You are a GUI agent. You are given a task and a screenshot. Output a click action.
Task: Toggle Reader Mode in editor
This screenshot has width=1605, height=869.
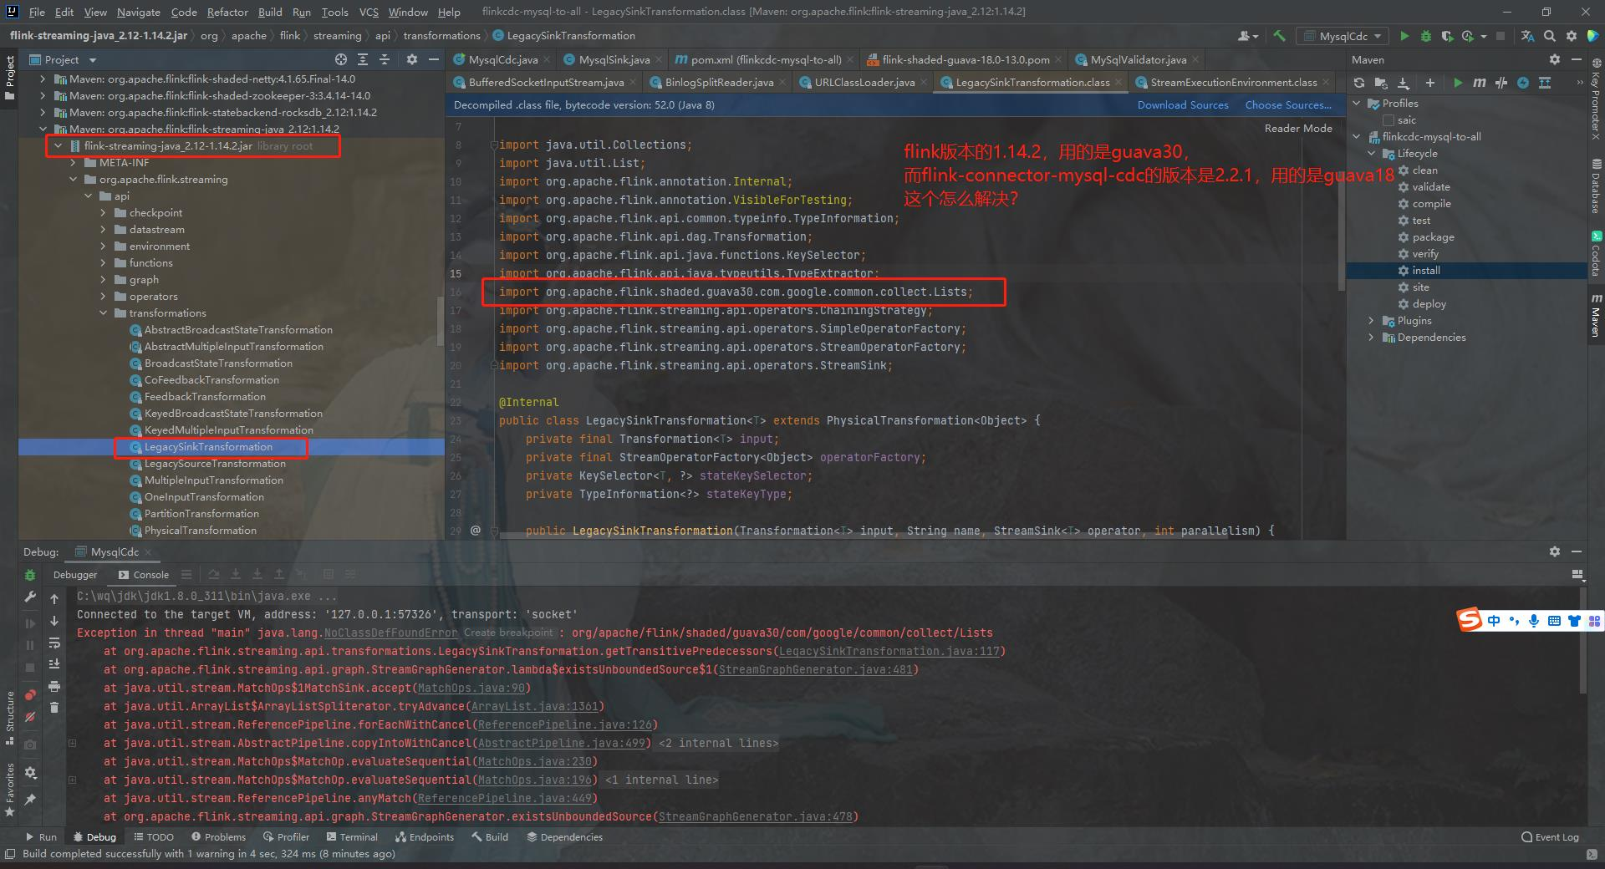1298,128
